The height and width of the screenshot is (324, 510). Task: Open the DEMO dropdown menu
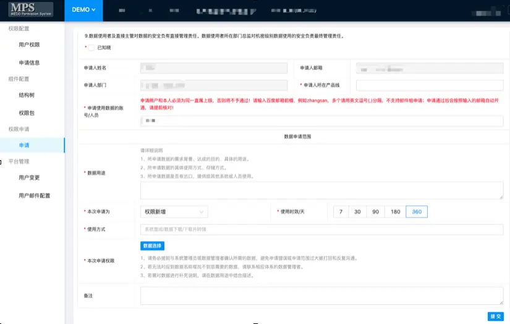(x=83, y=10)
